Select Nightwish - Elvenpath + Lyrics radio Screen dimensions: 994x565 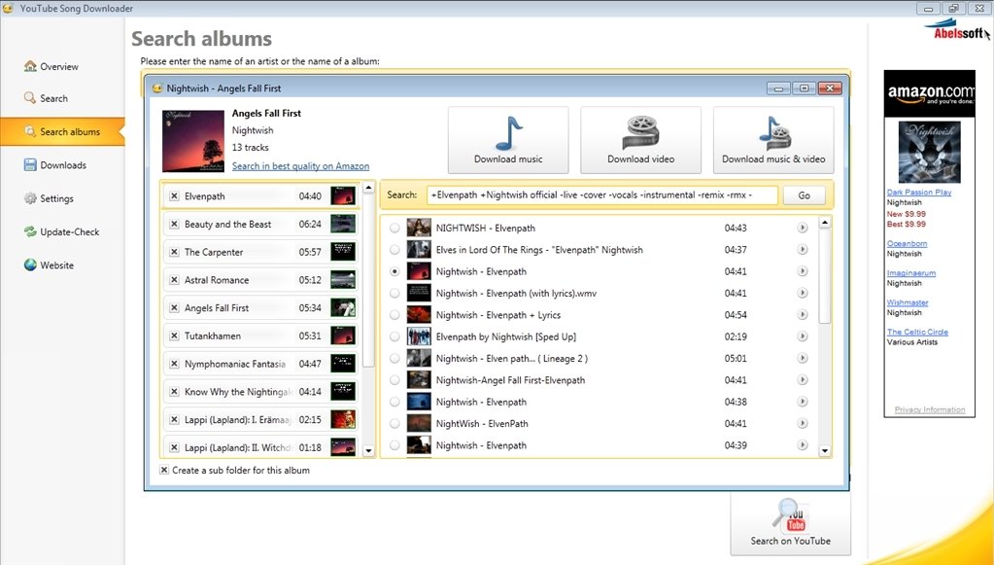tap(394, 314)
